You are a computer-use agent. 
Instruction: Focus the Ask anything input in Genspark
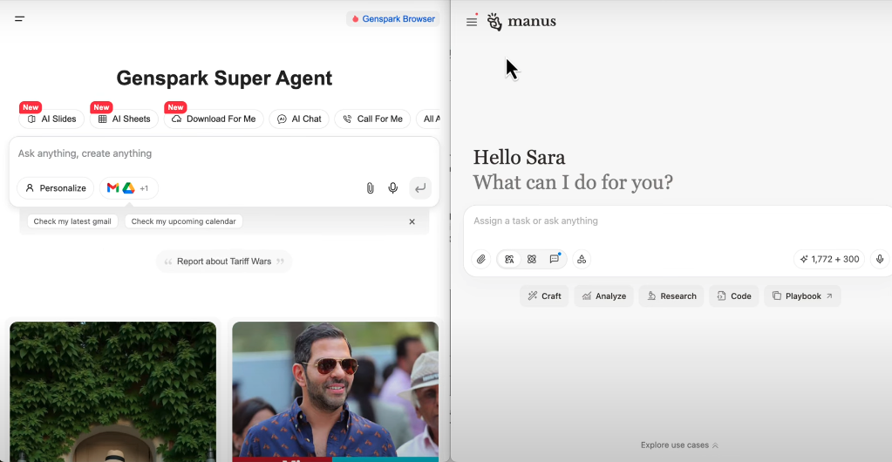tap(224, 153)
